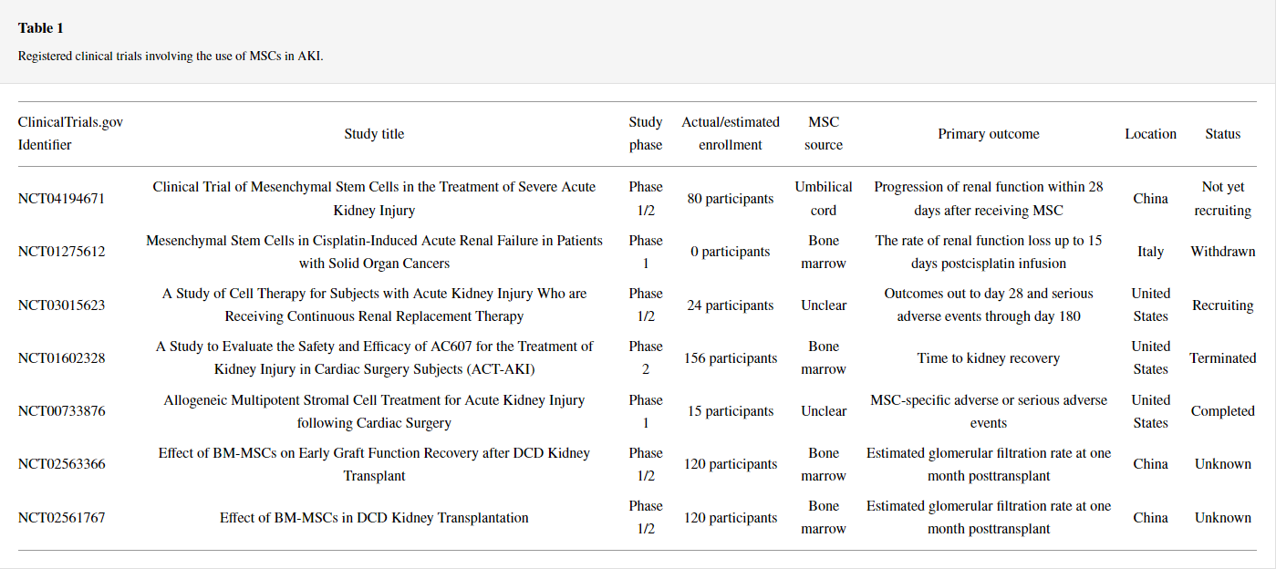
Task: Click trial identifier NCT02561767
Action: click(x=61, y=518)
